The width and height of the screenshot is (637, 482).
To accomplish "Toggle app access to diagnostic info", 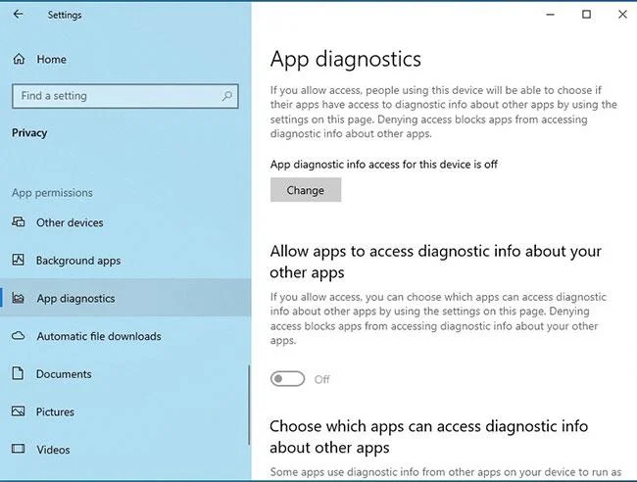I will (x=287, y=379).
